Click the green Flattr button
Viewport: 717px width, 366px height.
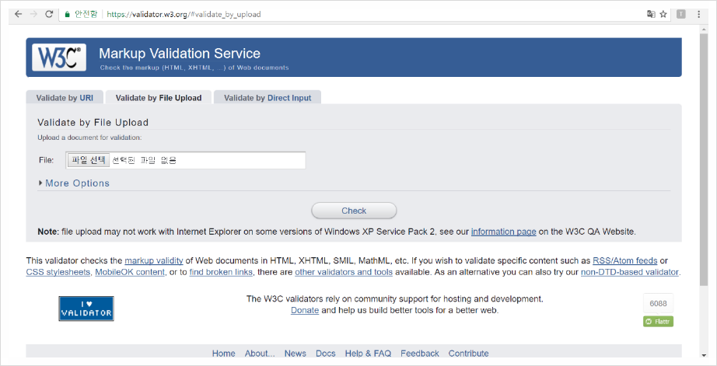[658, 322]
